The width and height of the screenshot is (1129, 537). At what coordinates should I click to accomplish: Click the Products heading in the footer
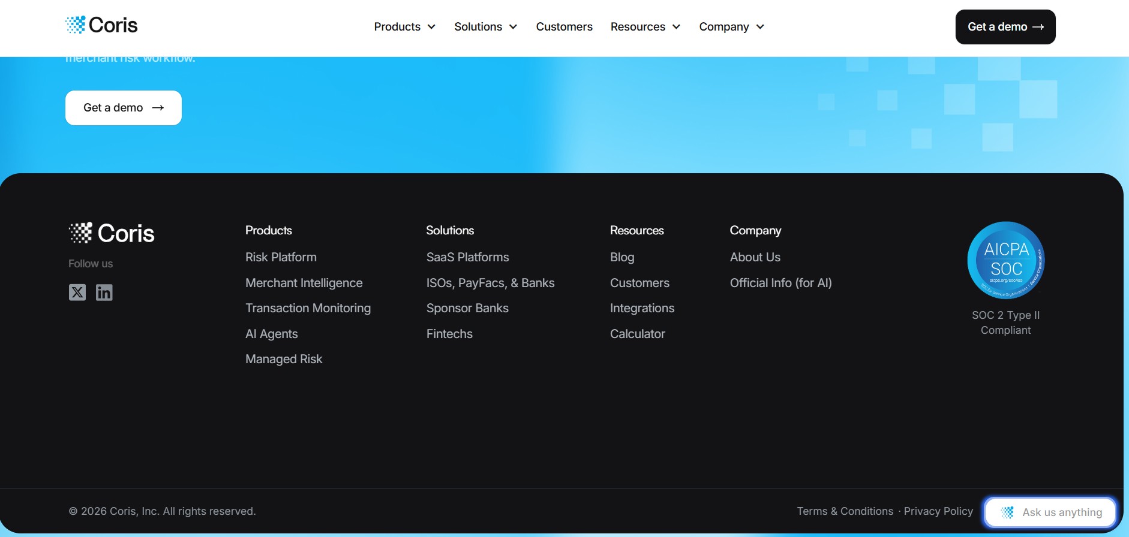[269, 231]
